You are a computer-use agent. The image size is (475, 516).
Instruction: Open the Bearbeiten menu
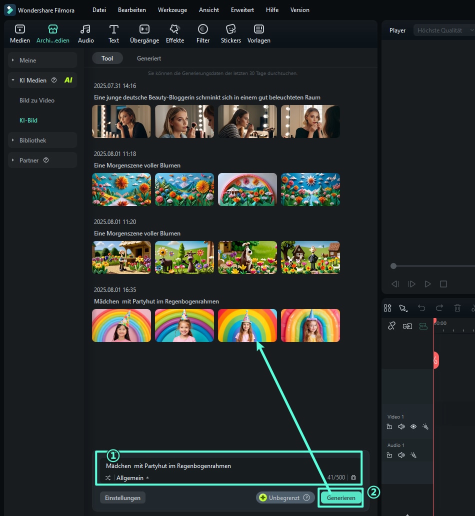tap(131, 10)
